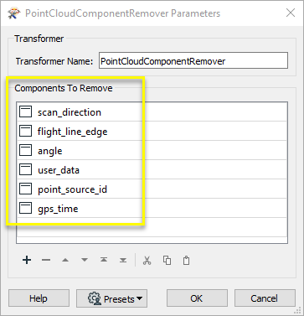Image resolution: width=304 pixels, height=316 pixels.
Task: Copy the selected component row
Action: pyautogui.click(x=167, y=260)
